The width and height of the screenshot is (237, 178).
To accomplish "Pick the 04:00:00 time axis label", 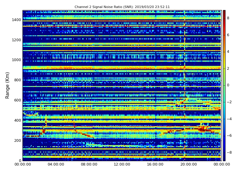I will (56, 164).
